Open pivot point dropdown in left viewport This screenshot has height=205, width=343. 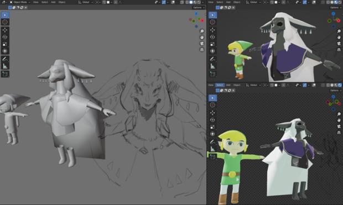(x=97, y=2)
